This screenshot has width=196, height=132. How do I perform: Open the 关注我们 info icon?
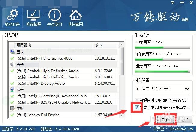point(55,18)
